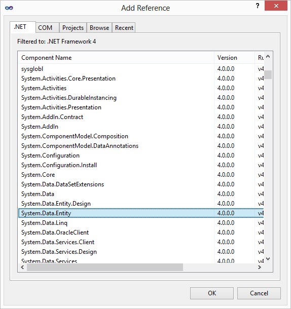
Task: Click the horizontal scroll right arrow
Action: pos(260,267)
